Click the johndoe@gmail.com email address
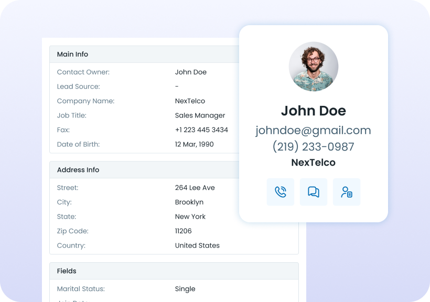430x302 pixels. (x=313, y=131)
